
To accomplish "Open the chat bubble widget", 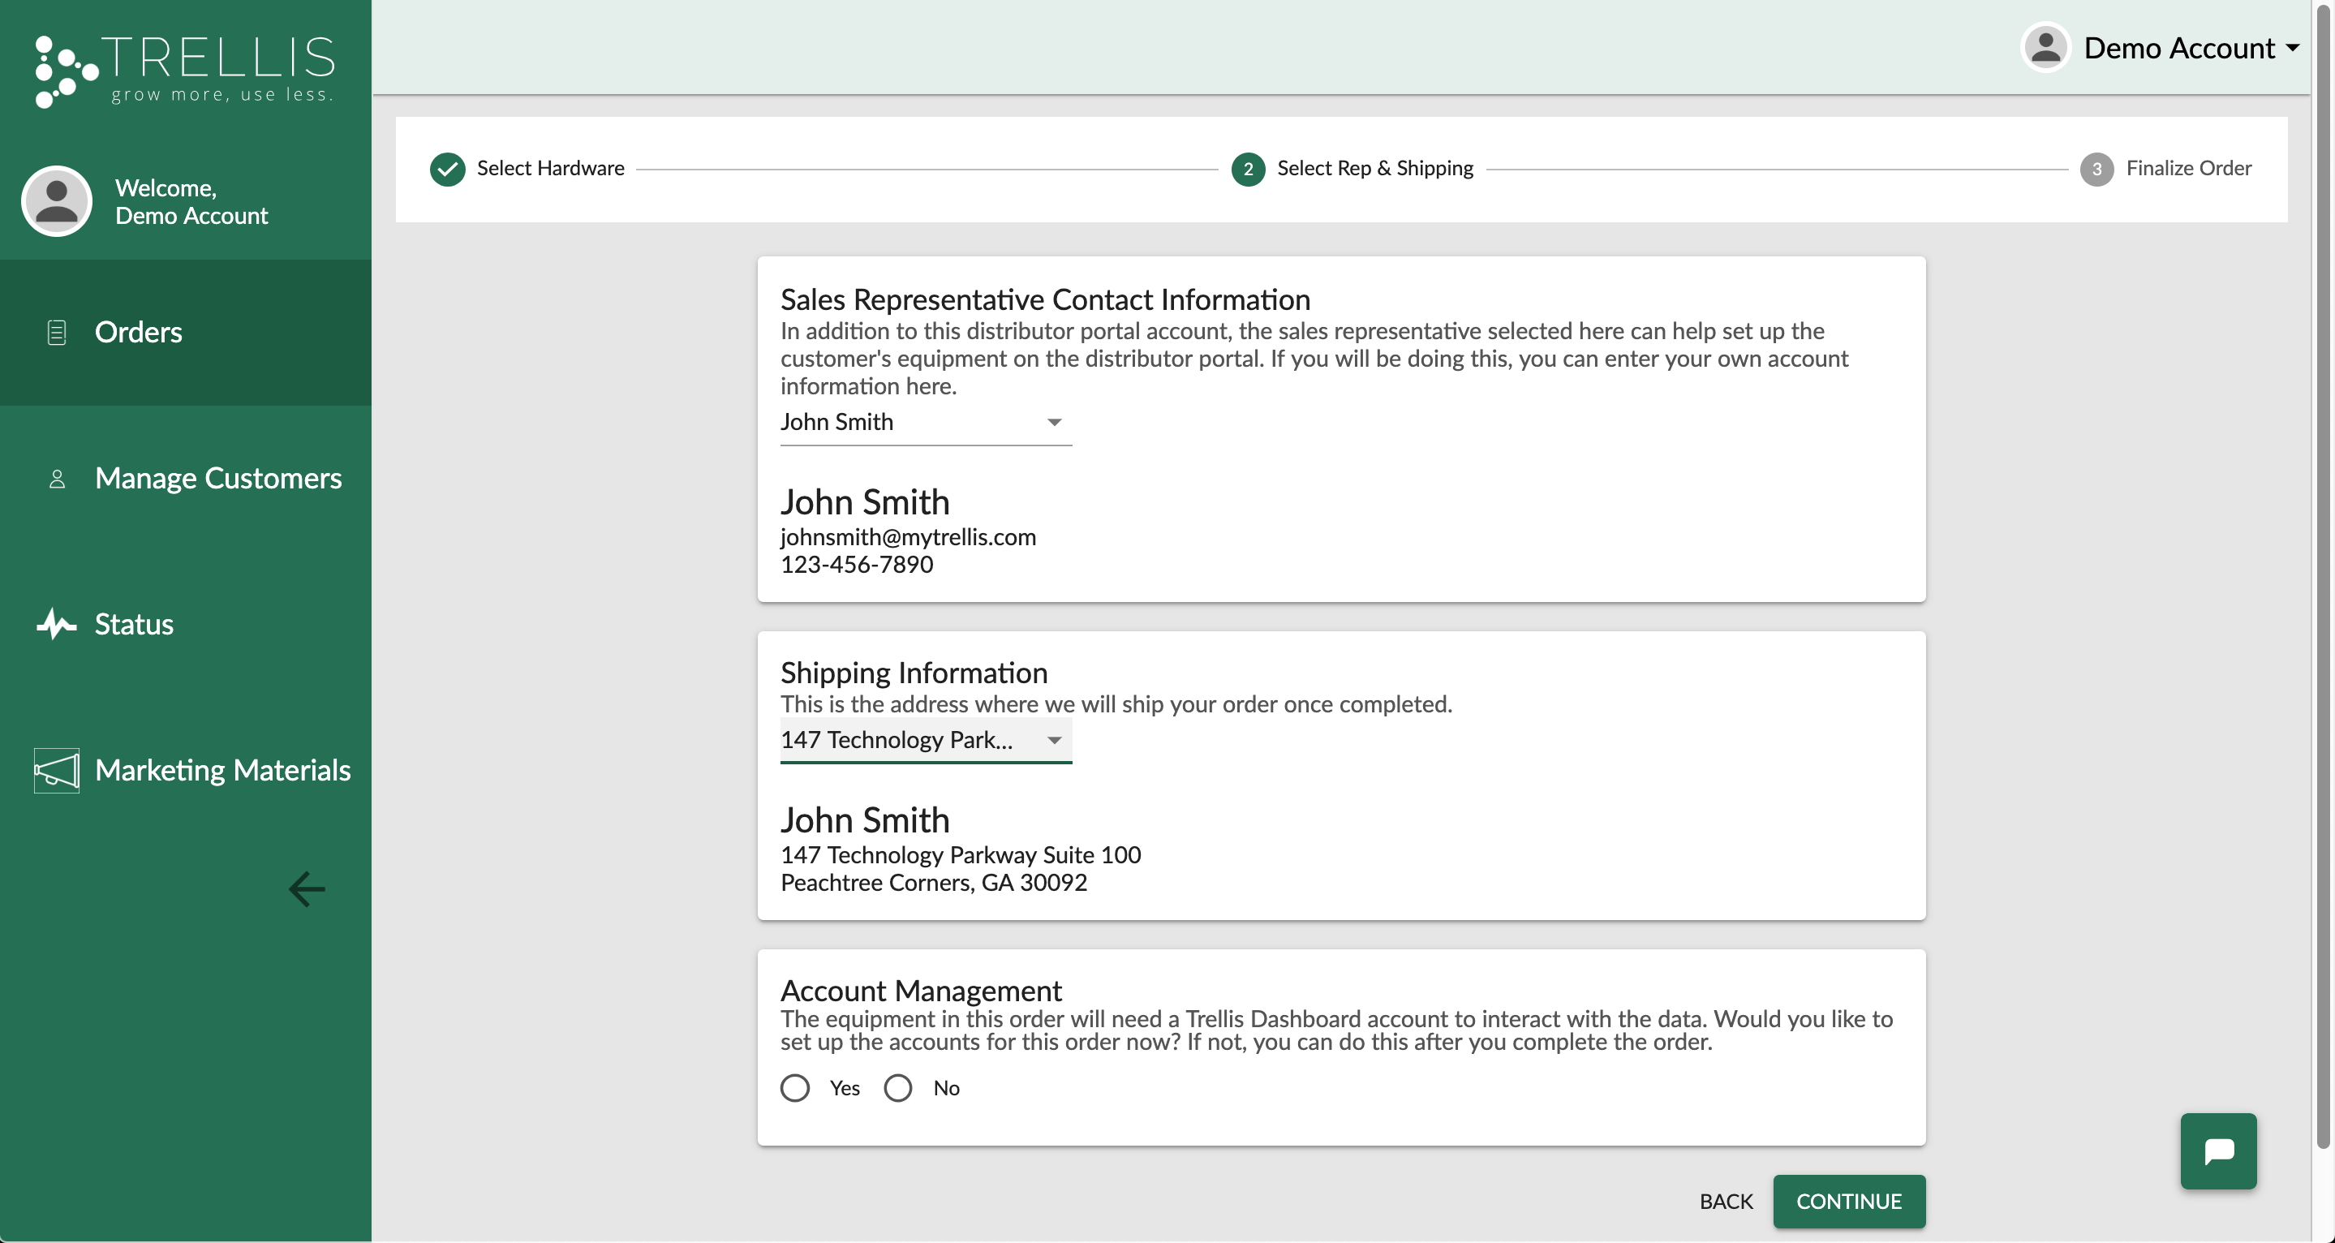I will [x=2218, y=1151].
